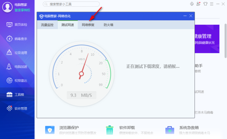Click the skin (T-shirt) icon

click(206, 4)
